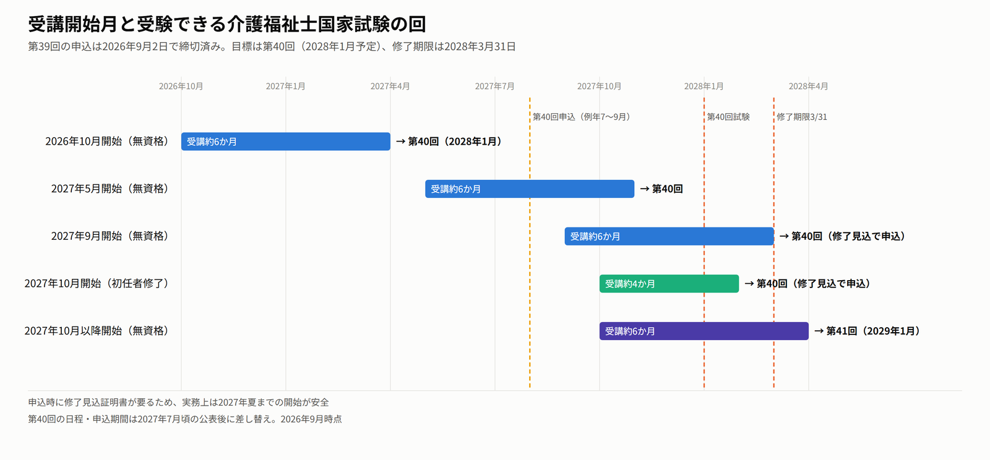Click the 2026年10月 axis tick label
This screenshot has width=990, height=460.
pos(181,86)
